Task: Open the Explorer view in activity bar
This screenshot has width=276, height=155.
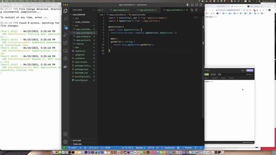Action: point(65,11)
